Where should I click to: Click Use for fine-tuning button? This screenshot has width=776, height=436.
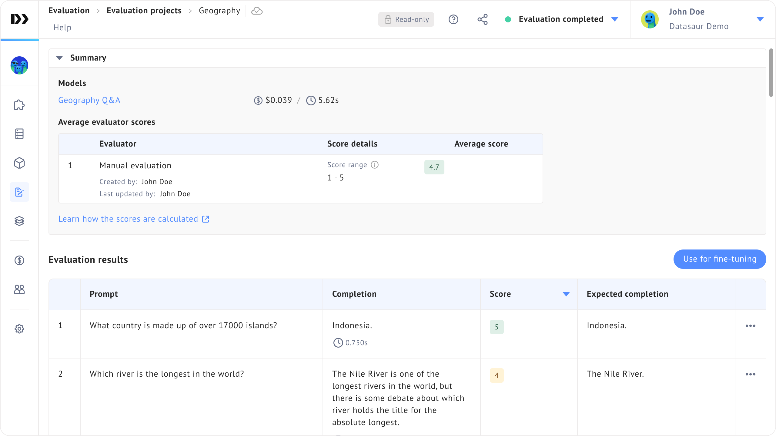[720, 259]
